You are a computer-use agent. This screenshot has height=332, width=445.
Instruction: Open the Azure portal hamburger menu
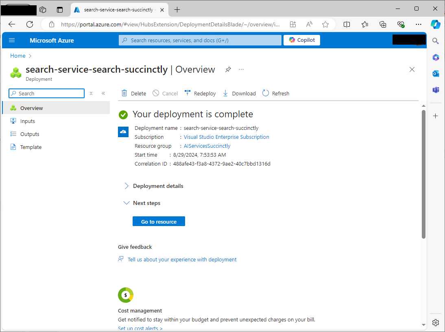pos(12,40)
